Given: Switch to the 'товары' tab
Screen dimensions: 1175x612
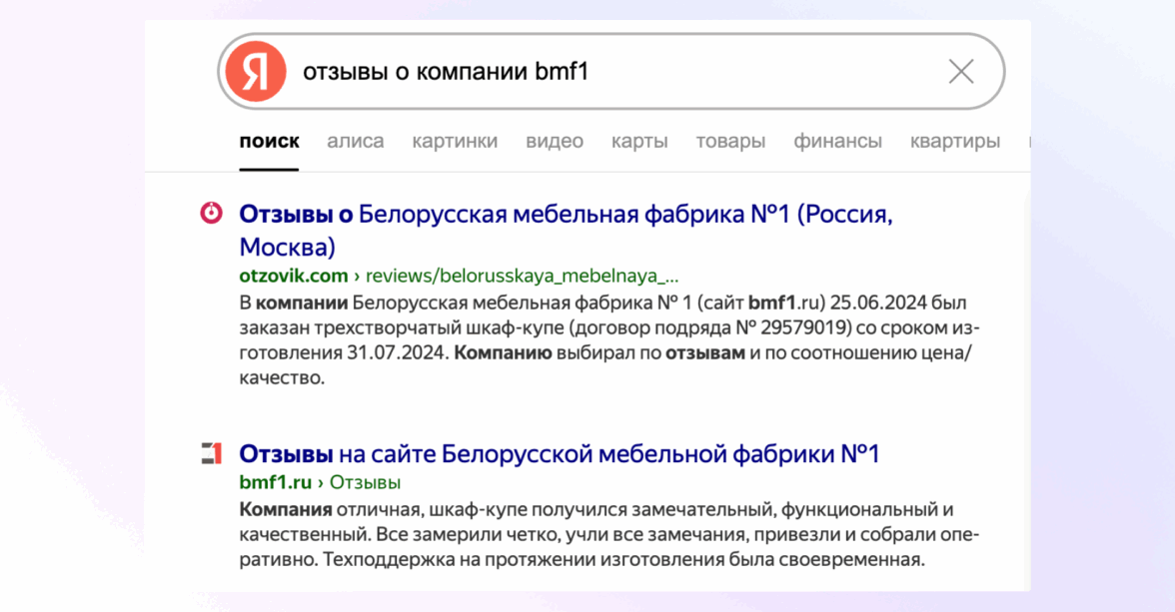Looking at the screenshot, I should click(730, 141).
